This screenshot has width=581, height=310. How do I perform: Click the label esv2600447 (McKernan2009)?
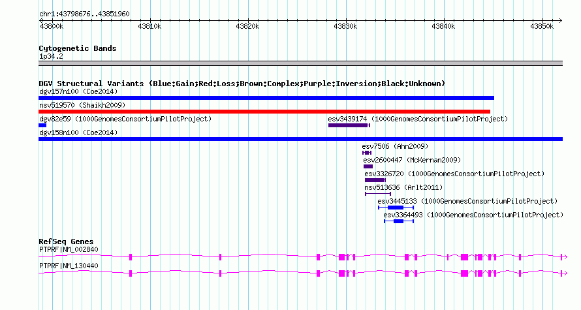(x=412, y=160)
